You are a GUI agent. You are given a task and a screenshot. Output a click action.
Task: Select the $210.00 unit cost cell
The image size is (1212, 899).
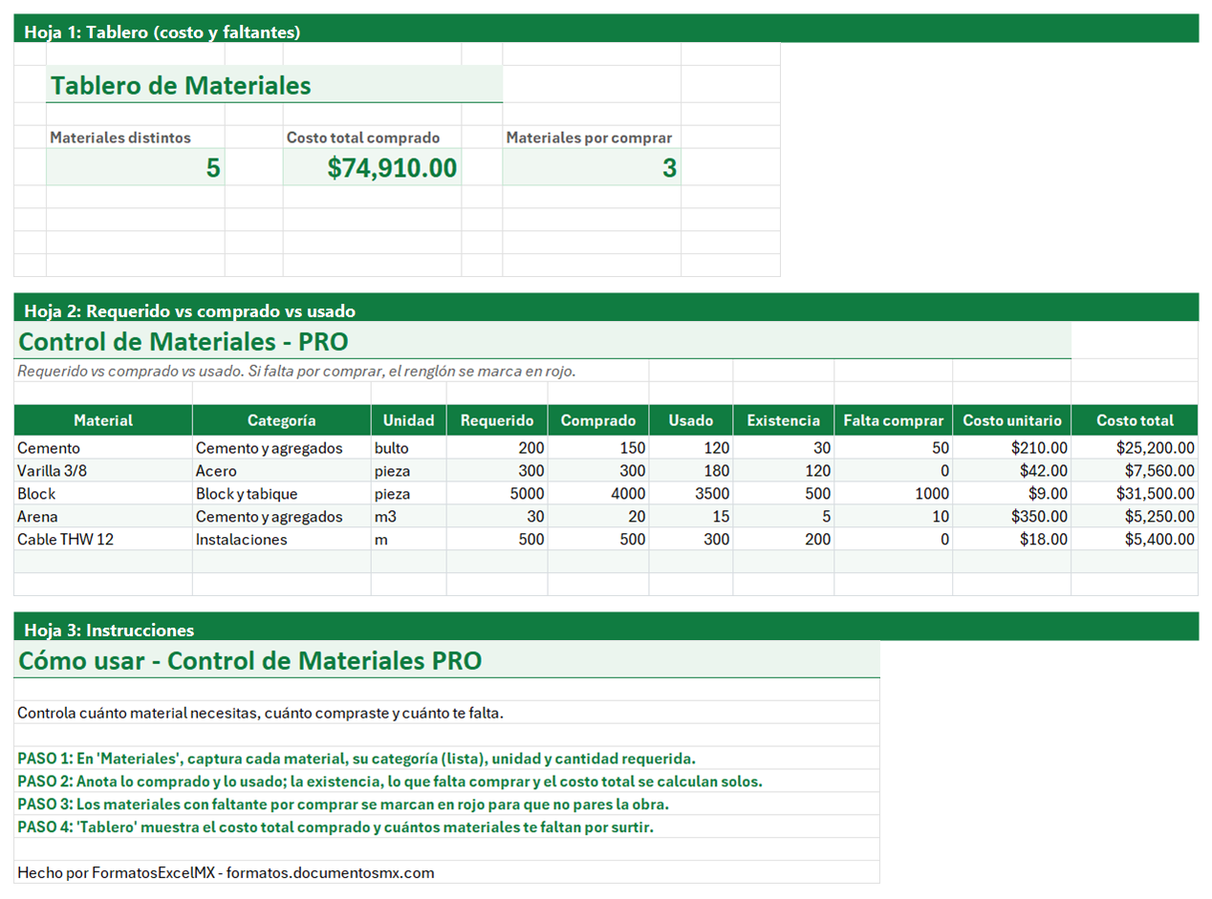(x=1012, y=448)
